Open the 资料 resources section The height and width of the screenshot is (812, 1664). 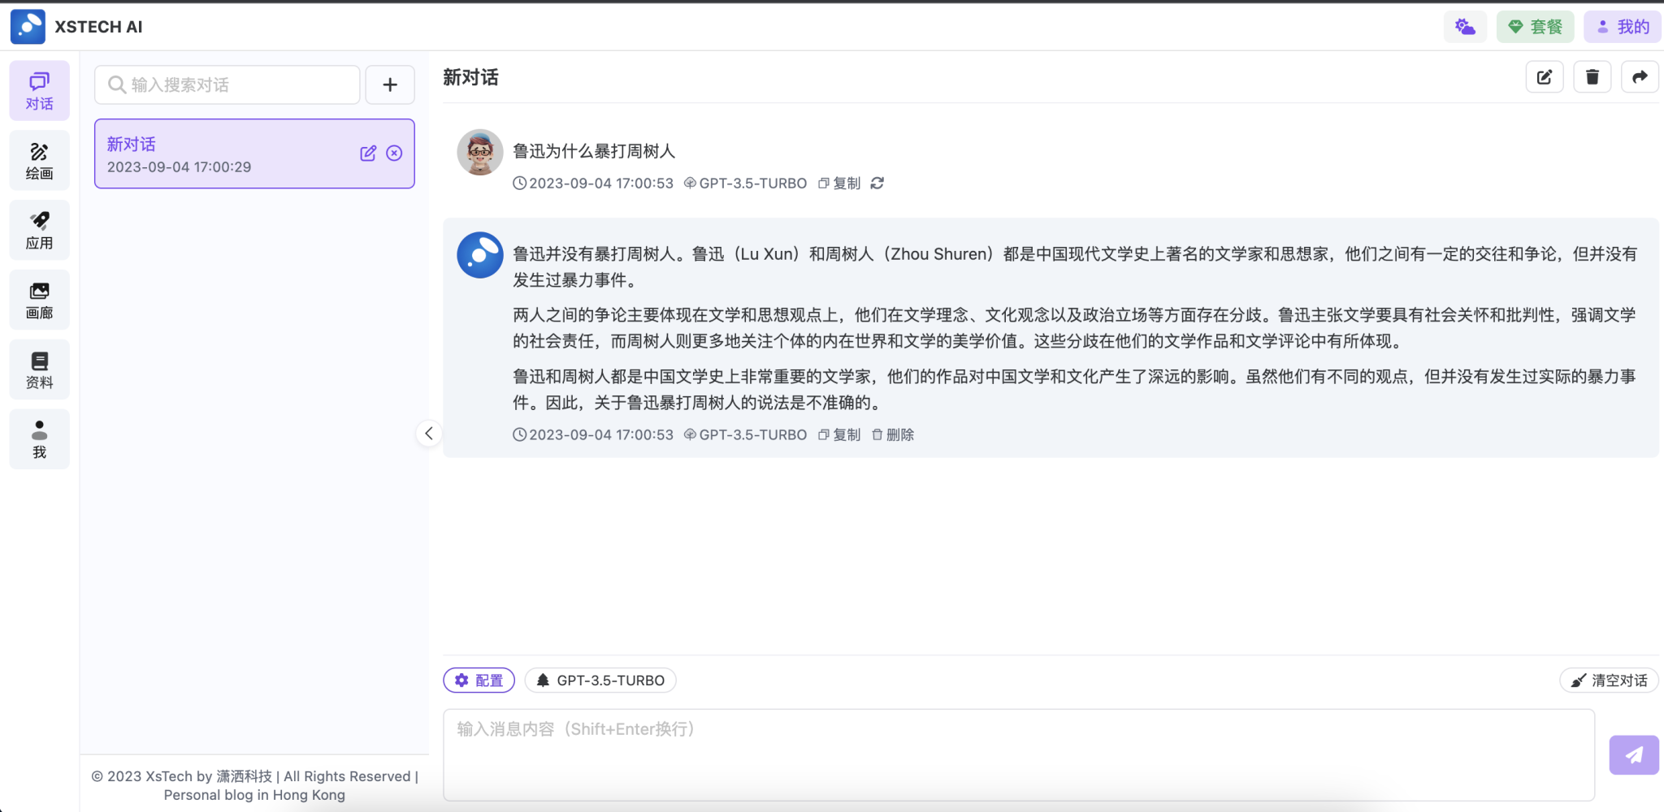point(39,369)
